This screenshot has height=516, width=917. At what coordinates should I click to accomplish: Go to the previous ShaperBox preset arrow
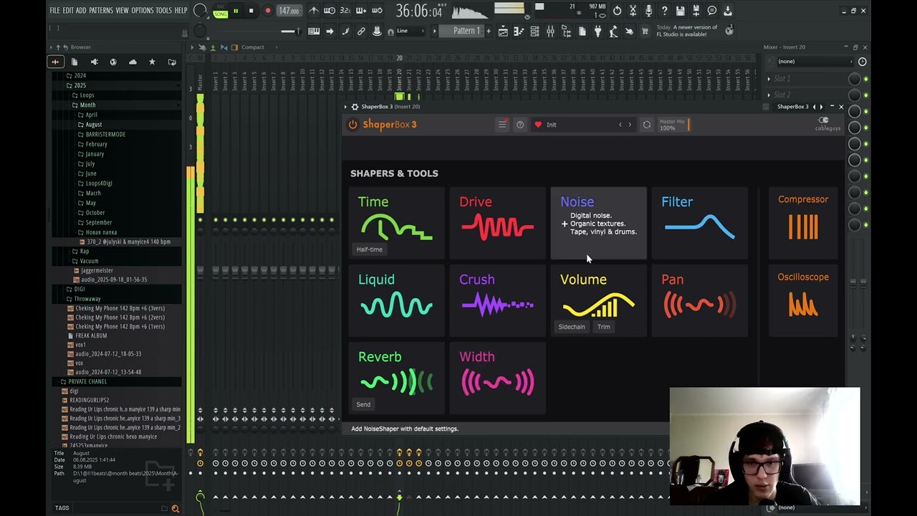tap(620, 125)
